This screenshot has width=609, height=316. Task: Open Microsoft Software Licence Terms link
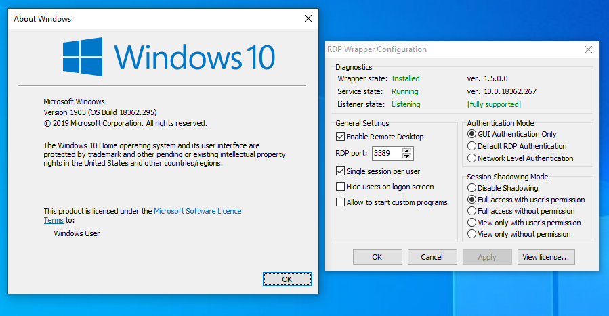point(198,211)
